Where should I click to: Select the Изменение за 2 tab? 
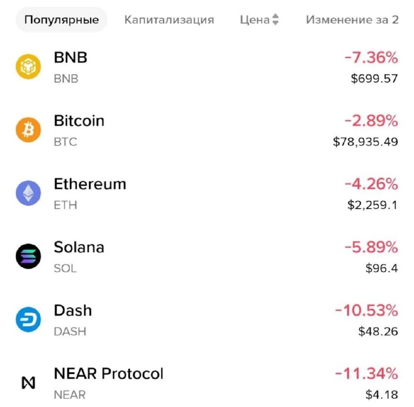(x=352, y=20)
